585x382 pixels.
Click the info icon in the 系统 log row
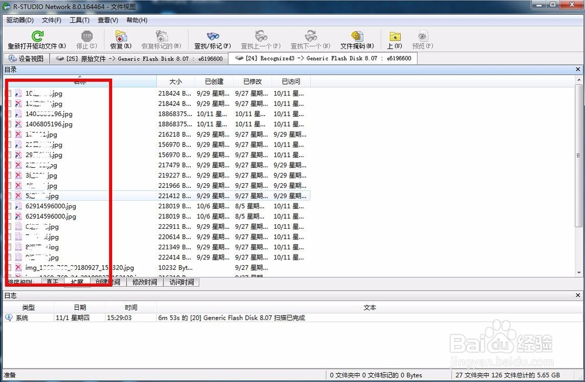pos(9,317)
